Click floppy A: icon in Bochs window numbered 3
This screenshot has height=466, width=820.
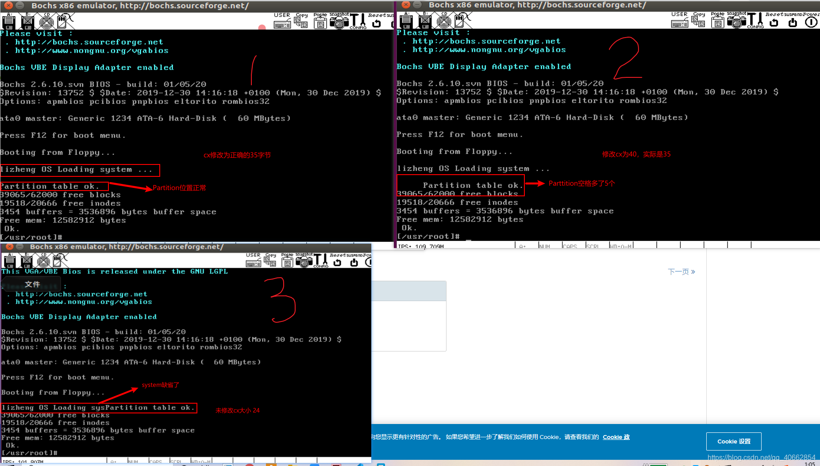tap(9, 261)
